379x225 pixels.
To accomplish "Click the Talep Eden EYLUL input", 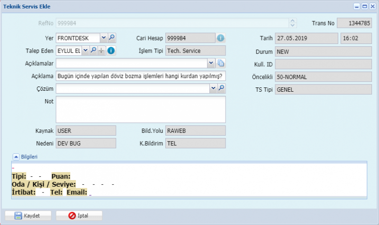I will (69, 51).
